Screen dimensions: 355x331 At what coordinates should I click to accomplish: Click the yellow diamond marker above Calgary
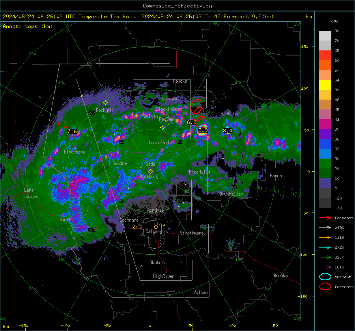(x=156, y=227)
